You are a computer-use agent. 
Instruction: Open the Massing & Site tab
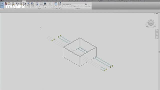pyautogui.click(x=41, y=1)
